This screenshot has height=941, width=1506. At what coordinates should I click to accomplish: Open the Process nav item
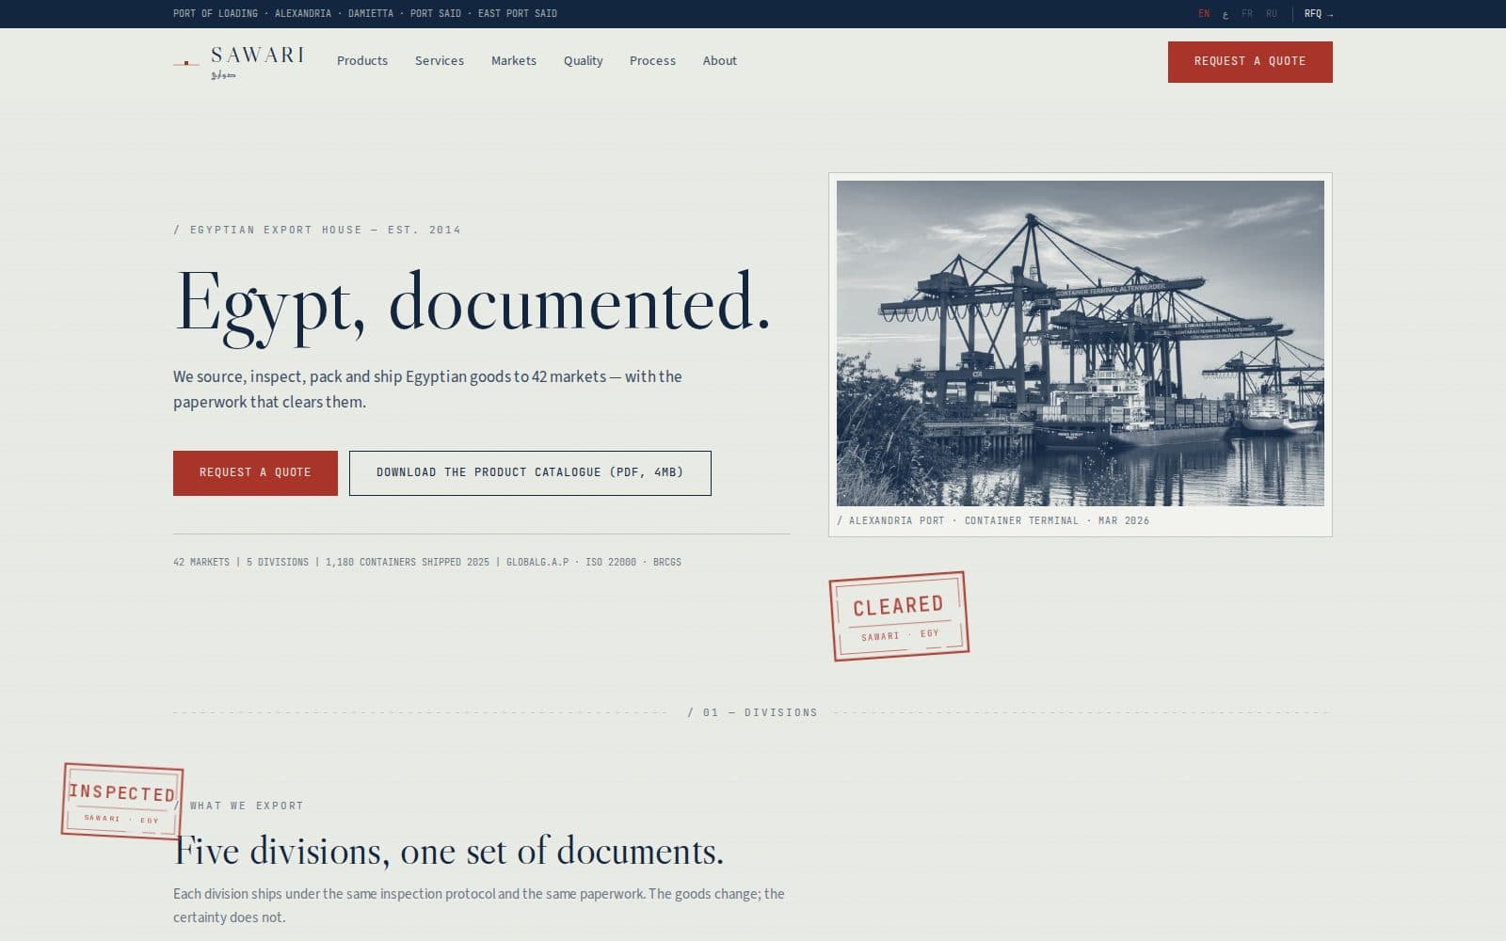click(x=652, y=60)
